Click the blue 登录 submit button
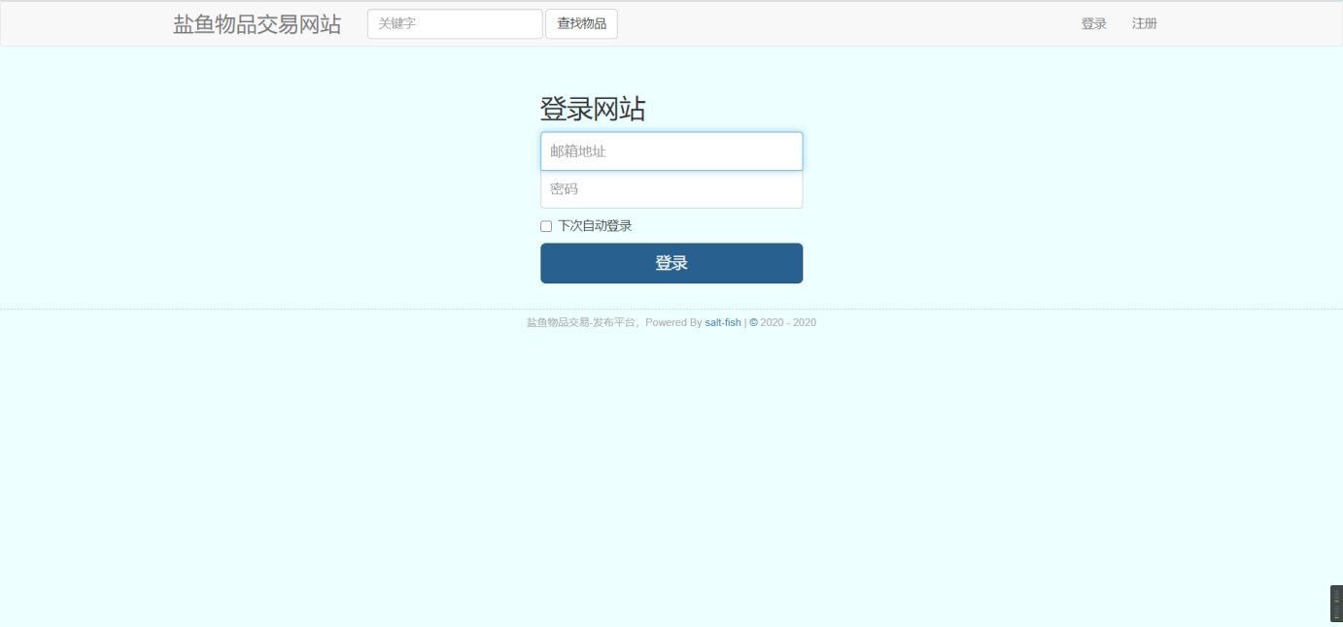1343x627 pixels. click(671, 263)
